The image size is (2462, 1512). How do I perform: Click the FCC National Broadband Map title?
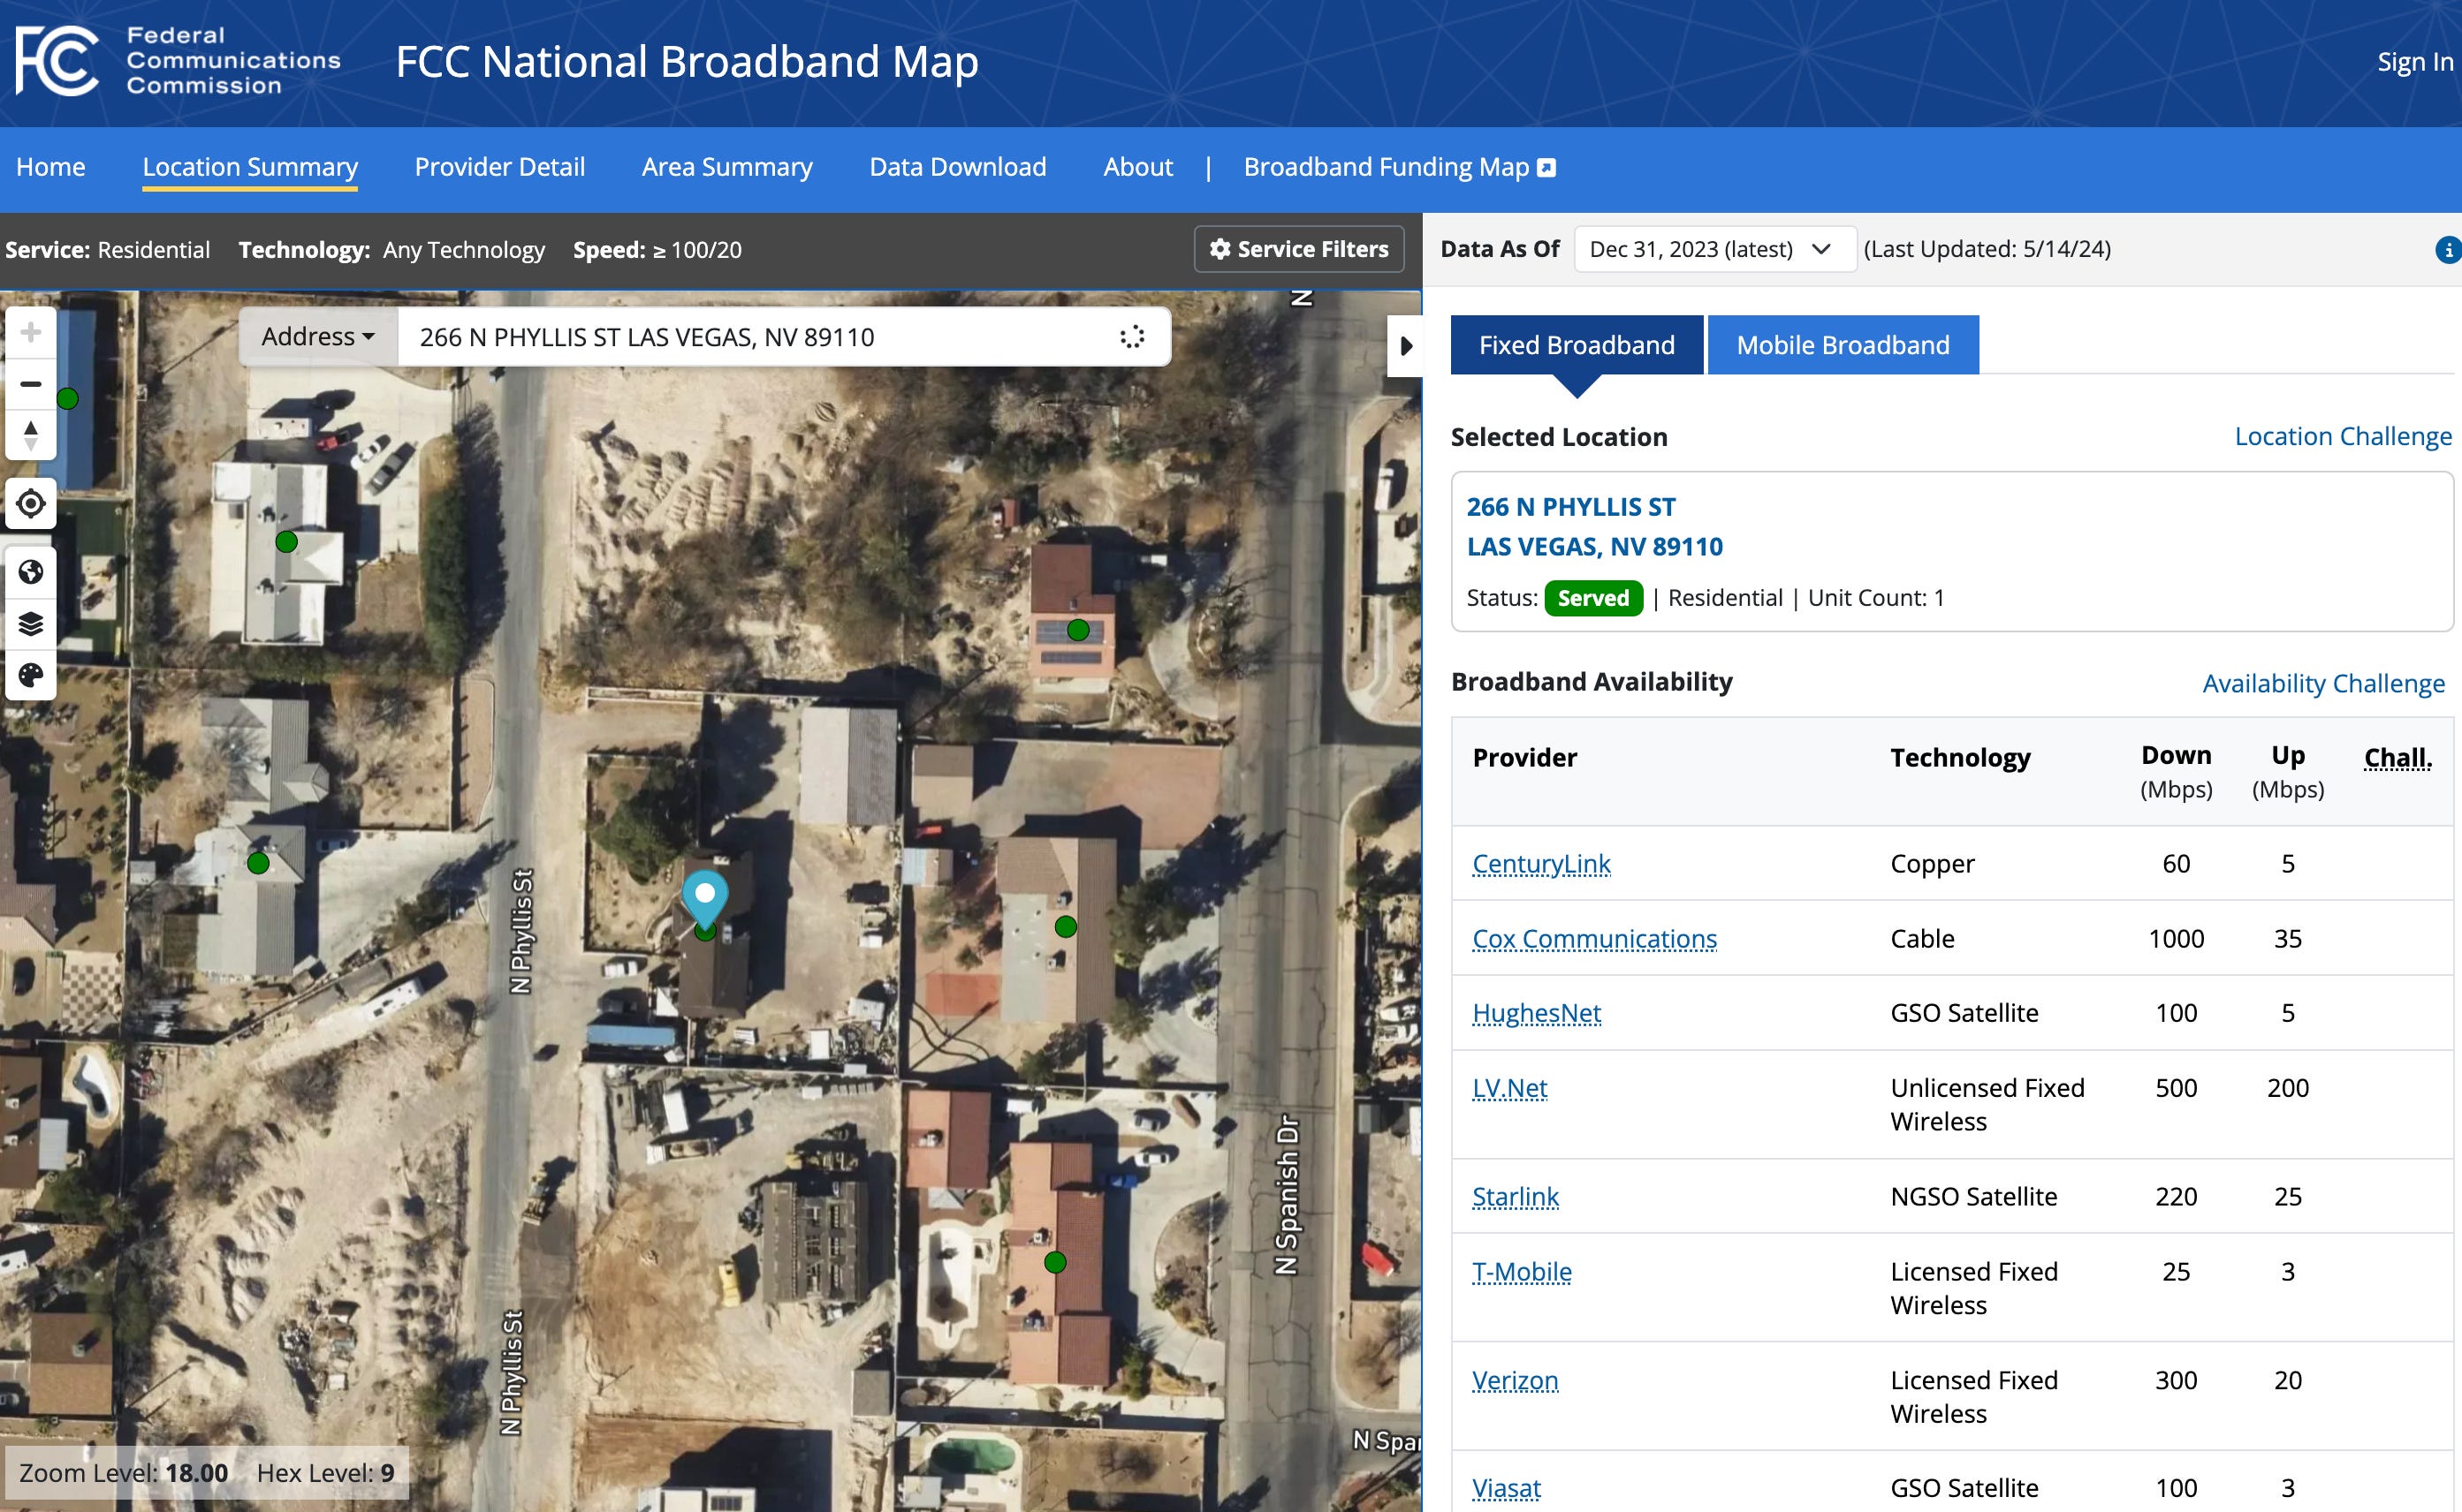tap(687, 62)
